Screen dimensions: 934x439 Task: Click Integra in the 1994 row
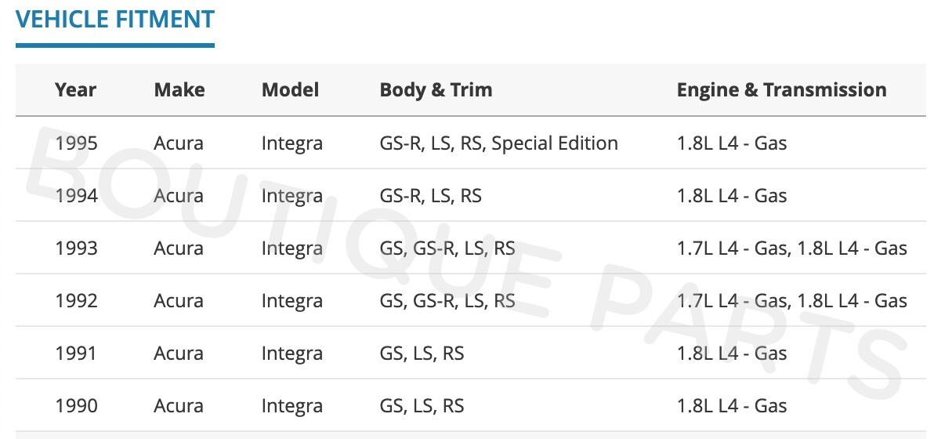pyautogui.click(x=292, y=196)
